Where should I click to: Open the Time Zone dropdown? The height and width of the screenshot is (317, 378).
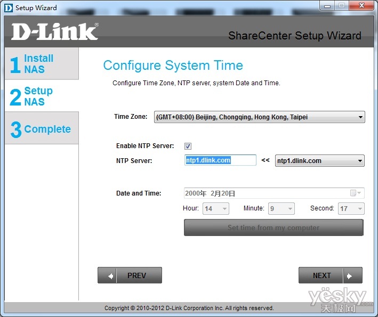click(260, 117)
